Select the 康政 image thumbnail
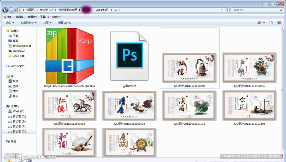Screen dimensions: 286x162 point(129,142)
